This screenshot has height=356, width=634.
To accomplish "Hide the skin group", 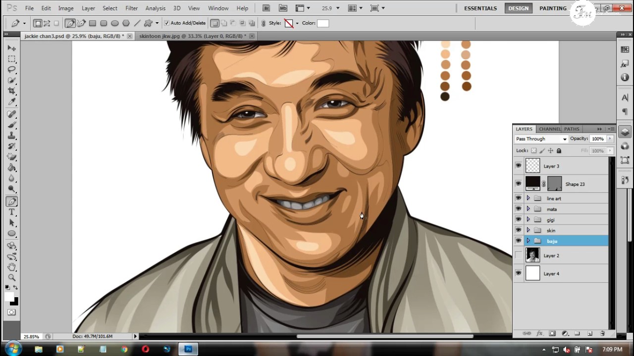I will coord(518,230).
